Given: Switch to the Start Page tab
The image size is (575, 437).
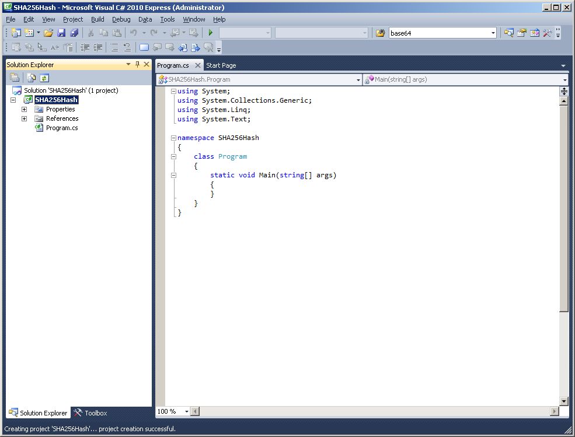Looking at the screenshot, I should 221,65.
